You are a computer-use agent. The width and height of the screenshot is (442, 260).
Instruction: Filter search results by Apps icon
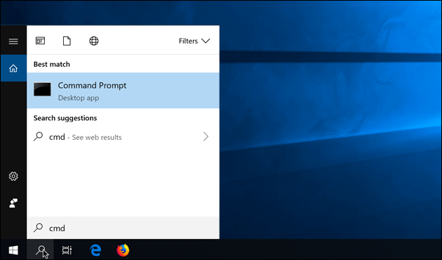40,41
